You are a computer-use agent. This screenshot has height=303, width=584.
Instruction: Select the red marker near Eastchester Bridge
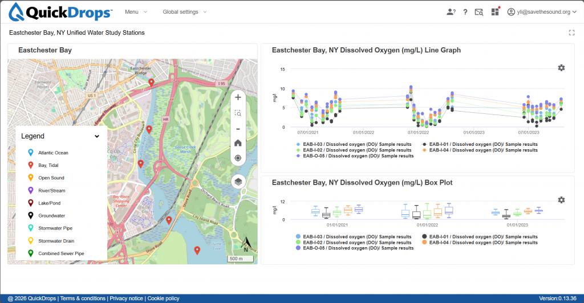[x=151, y=83]
